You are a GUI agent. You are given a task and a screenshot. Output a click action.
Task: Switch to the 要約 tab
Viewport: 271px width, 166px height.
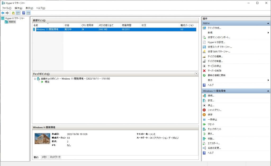[x=36, y=157]
